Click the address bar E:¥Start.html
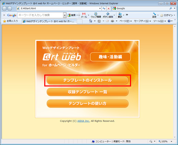Screen dimensions: 178x145 (x=59, y=9)
